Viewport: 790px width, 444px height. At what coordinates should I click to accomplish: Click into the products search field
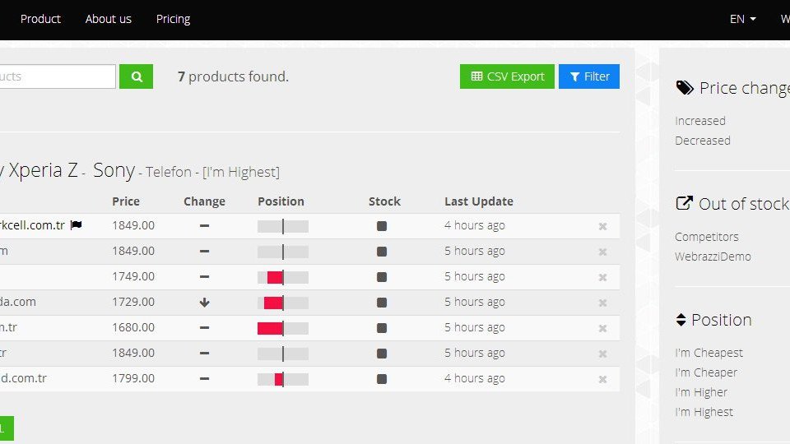click(58, 76)
